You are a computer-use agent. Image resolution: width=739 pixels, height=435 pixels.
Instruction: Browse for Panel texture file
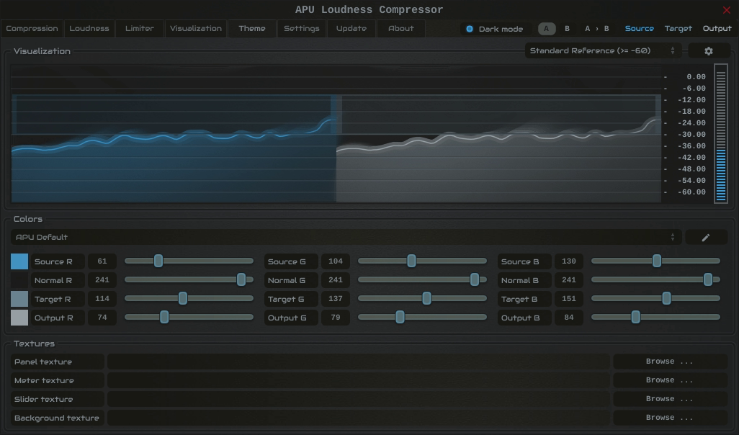click(670, 362)
